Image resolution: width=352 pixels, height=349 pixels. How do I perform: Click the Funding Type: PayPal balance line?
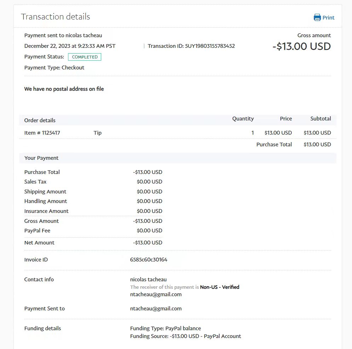click(165, 328)
